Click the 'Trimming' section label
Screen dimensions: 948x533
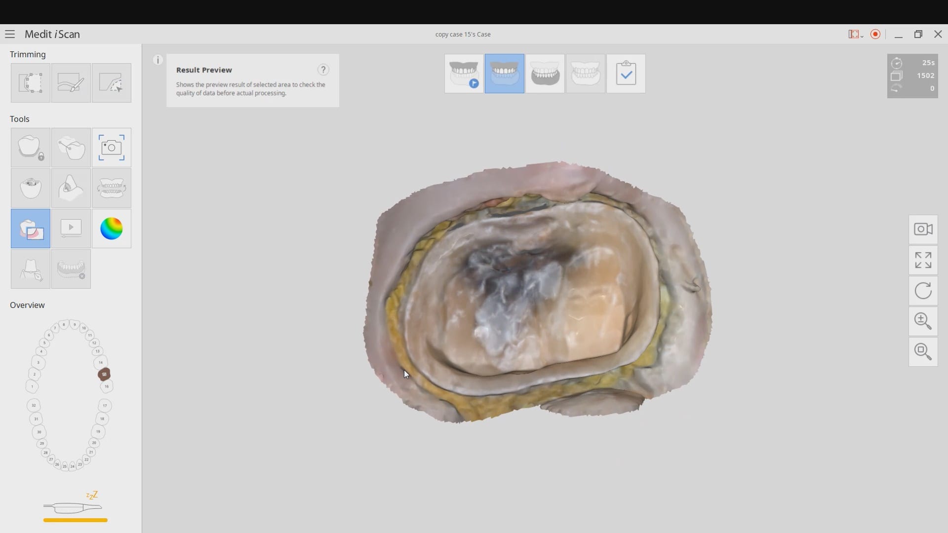click(x=28, y=54)
